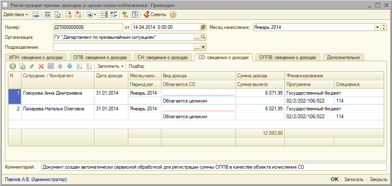Open Месяц начисления dropdown list
This screenshot has height=186, width=392.
click(377, 27)
